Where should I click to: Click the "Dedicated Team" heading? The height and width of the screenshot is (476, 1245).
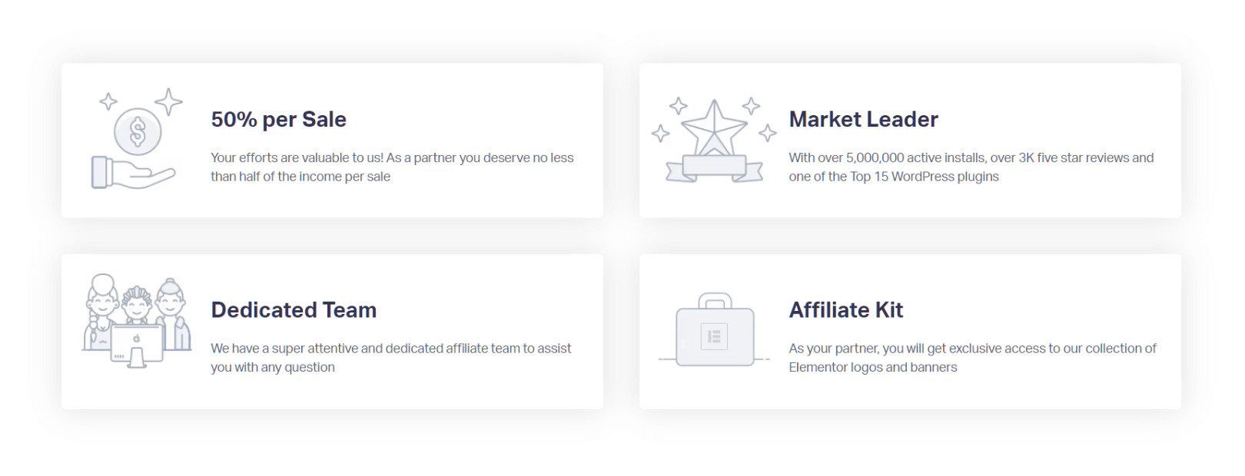tap(294, 309)
